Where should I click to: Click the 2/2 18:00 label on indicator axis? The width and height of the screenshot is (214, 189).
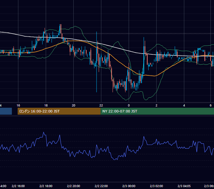(x=46, y=186)
